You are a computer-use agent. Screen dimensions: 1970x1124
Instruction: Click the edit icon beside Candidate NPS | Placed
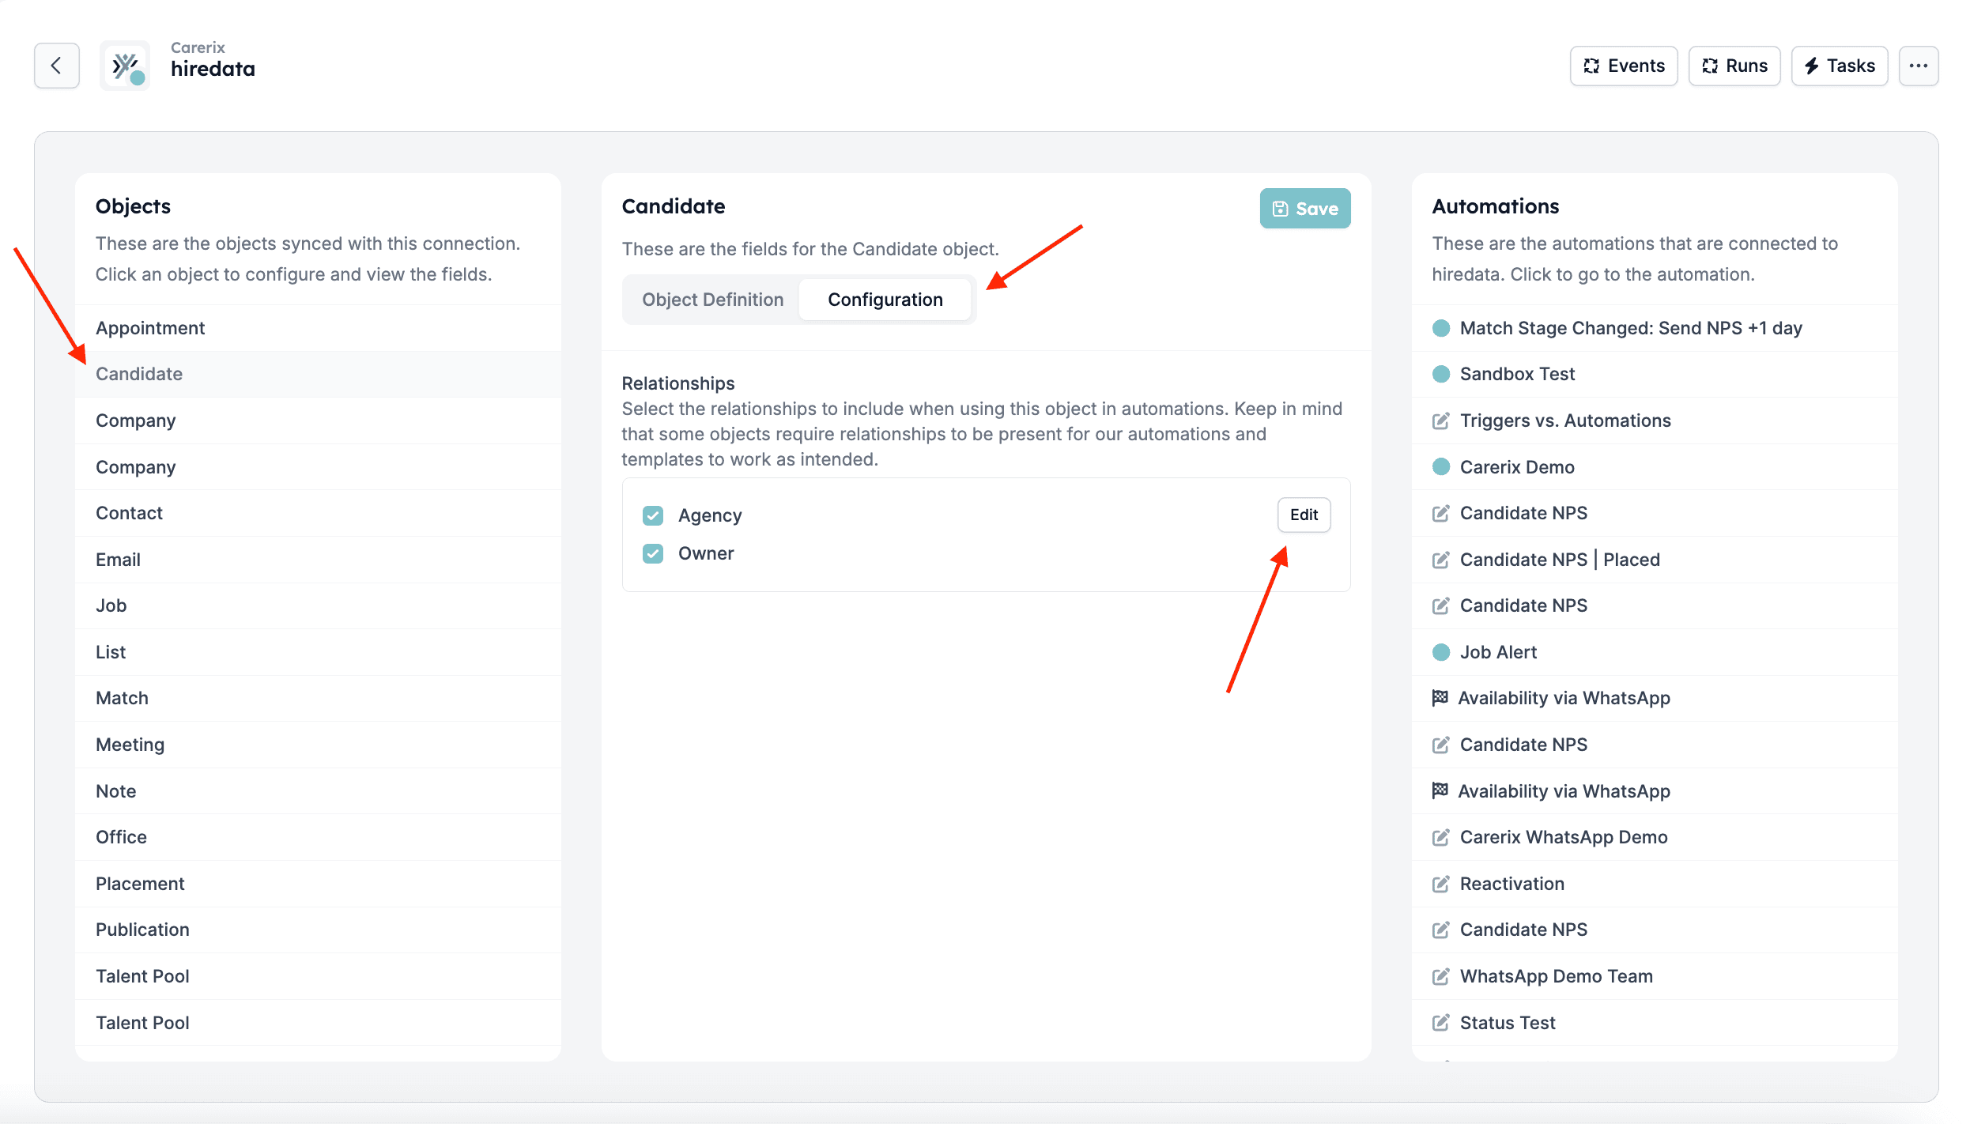click(1441, 560)
